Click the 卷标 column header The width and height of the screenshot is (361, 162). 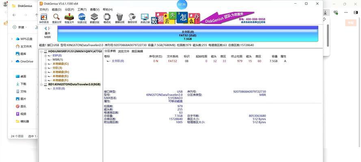click(107, 56)
